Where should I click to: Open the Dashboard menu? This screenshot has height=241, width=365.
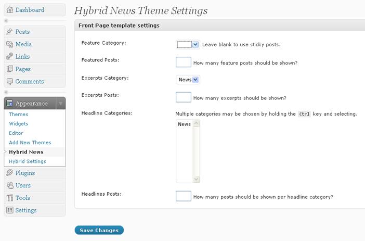pos(35,10)
